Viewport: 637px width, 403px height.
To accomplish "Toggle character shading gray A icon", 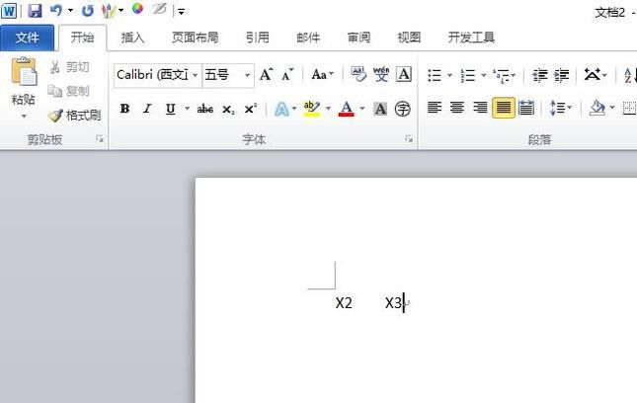I will [x=380, y=109].
